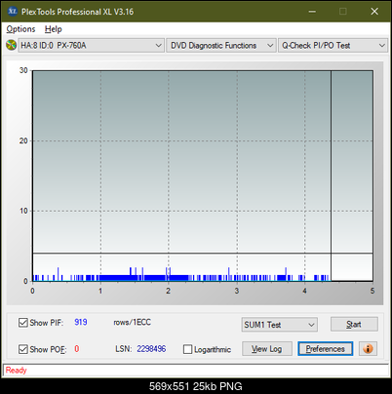Open the Options menu
This screenshot has width=392, height=394.
(20, 29)
